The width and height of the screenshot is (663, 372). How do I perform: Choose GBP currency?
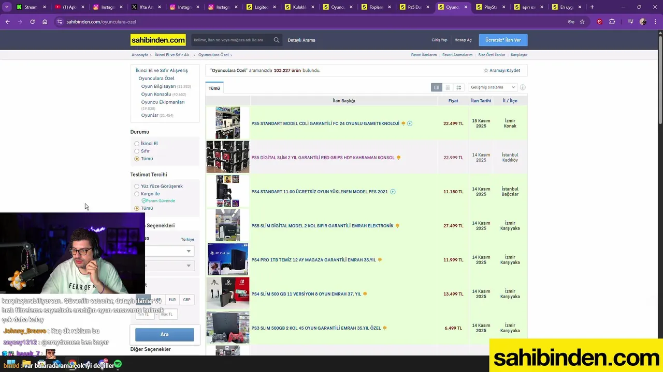(186, 300)
